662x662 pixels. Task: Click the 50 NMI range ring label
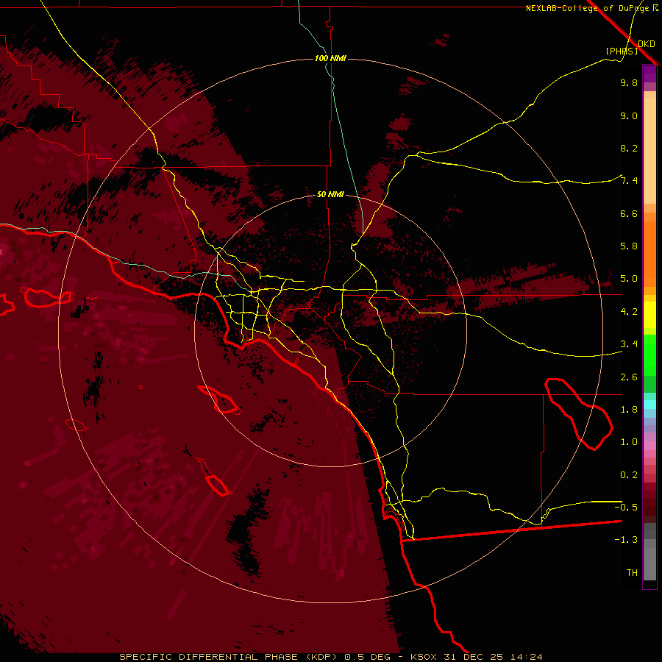(330, 194)
